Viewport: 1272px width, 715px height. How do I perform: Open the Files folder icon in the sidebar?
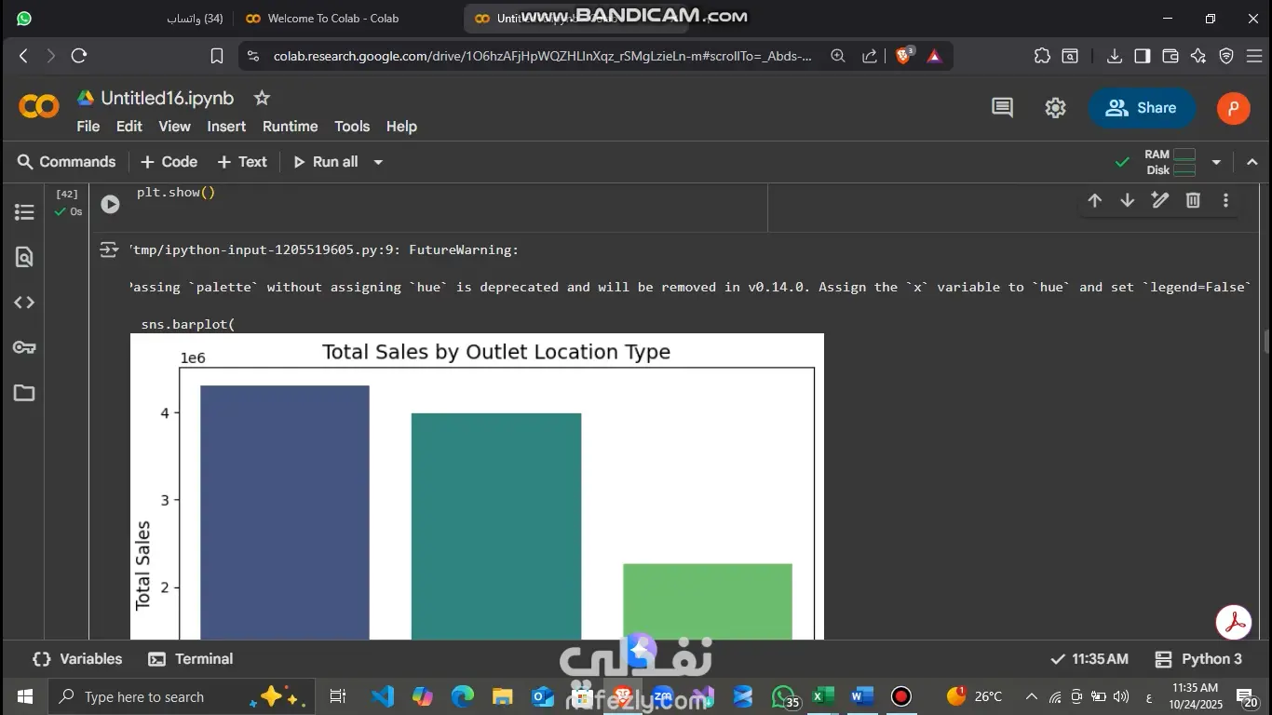[x=24, y=393]
